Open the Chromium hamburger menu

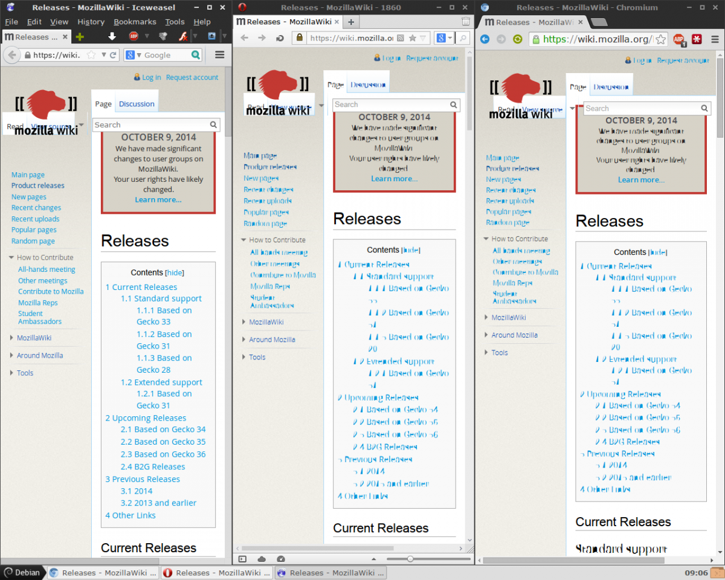tap(715, 39)
